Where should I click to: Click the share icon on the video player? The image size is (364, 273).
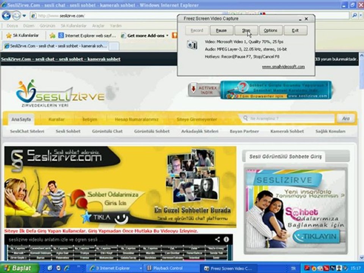click(217, 239)
